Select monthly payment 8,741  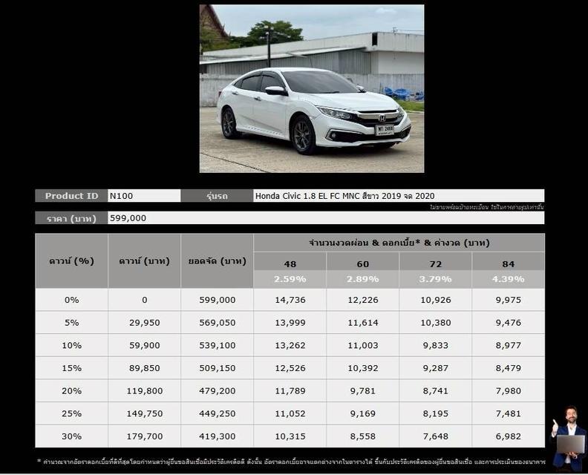click(435, 390)
